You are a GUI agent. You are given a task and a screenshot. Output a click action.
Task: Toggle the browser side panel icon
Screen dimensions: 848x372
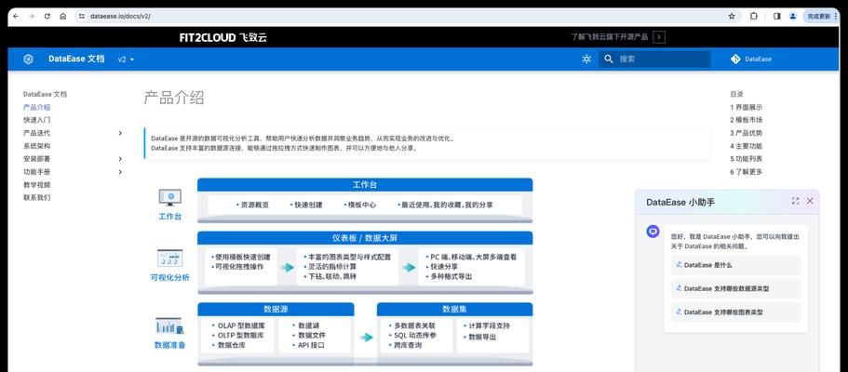777,16
